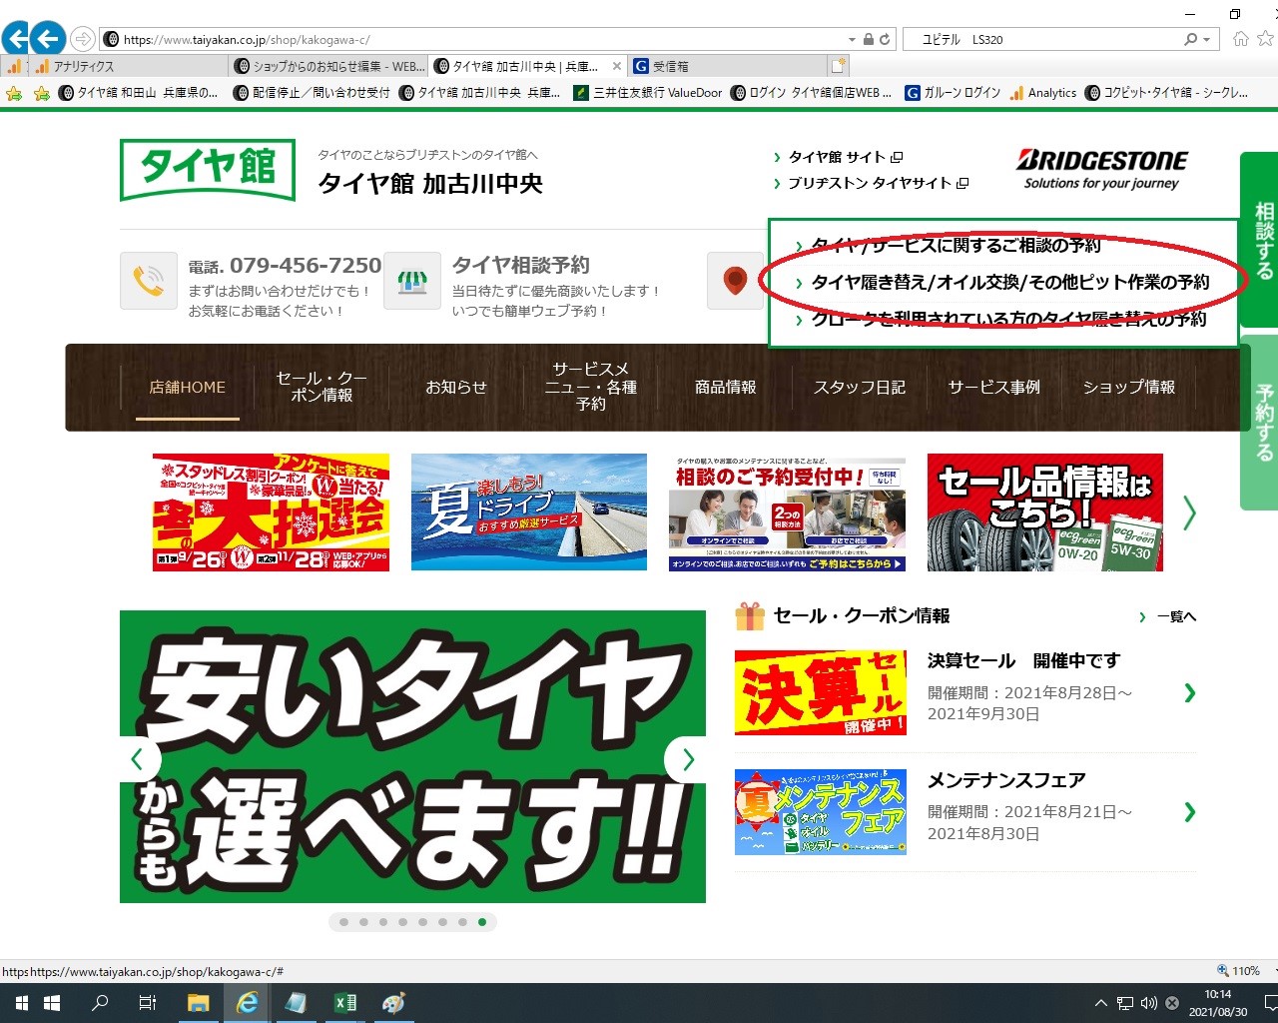The height and width of the screenshot is (1023, 1278).
Task: Open the search provider dropdown arrow
Action: point(1206,39)
